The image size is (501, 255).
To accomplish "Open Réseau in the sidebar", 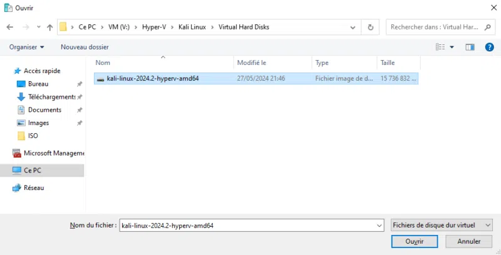I will pyautogui.click(x=34, y=187).
